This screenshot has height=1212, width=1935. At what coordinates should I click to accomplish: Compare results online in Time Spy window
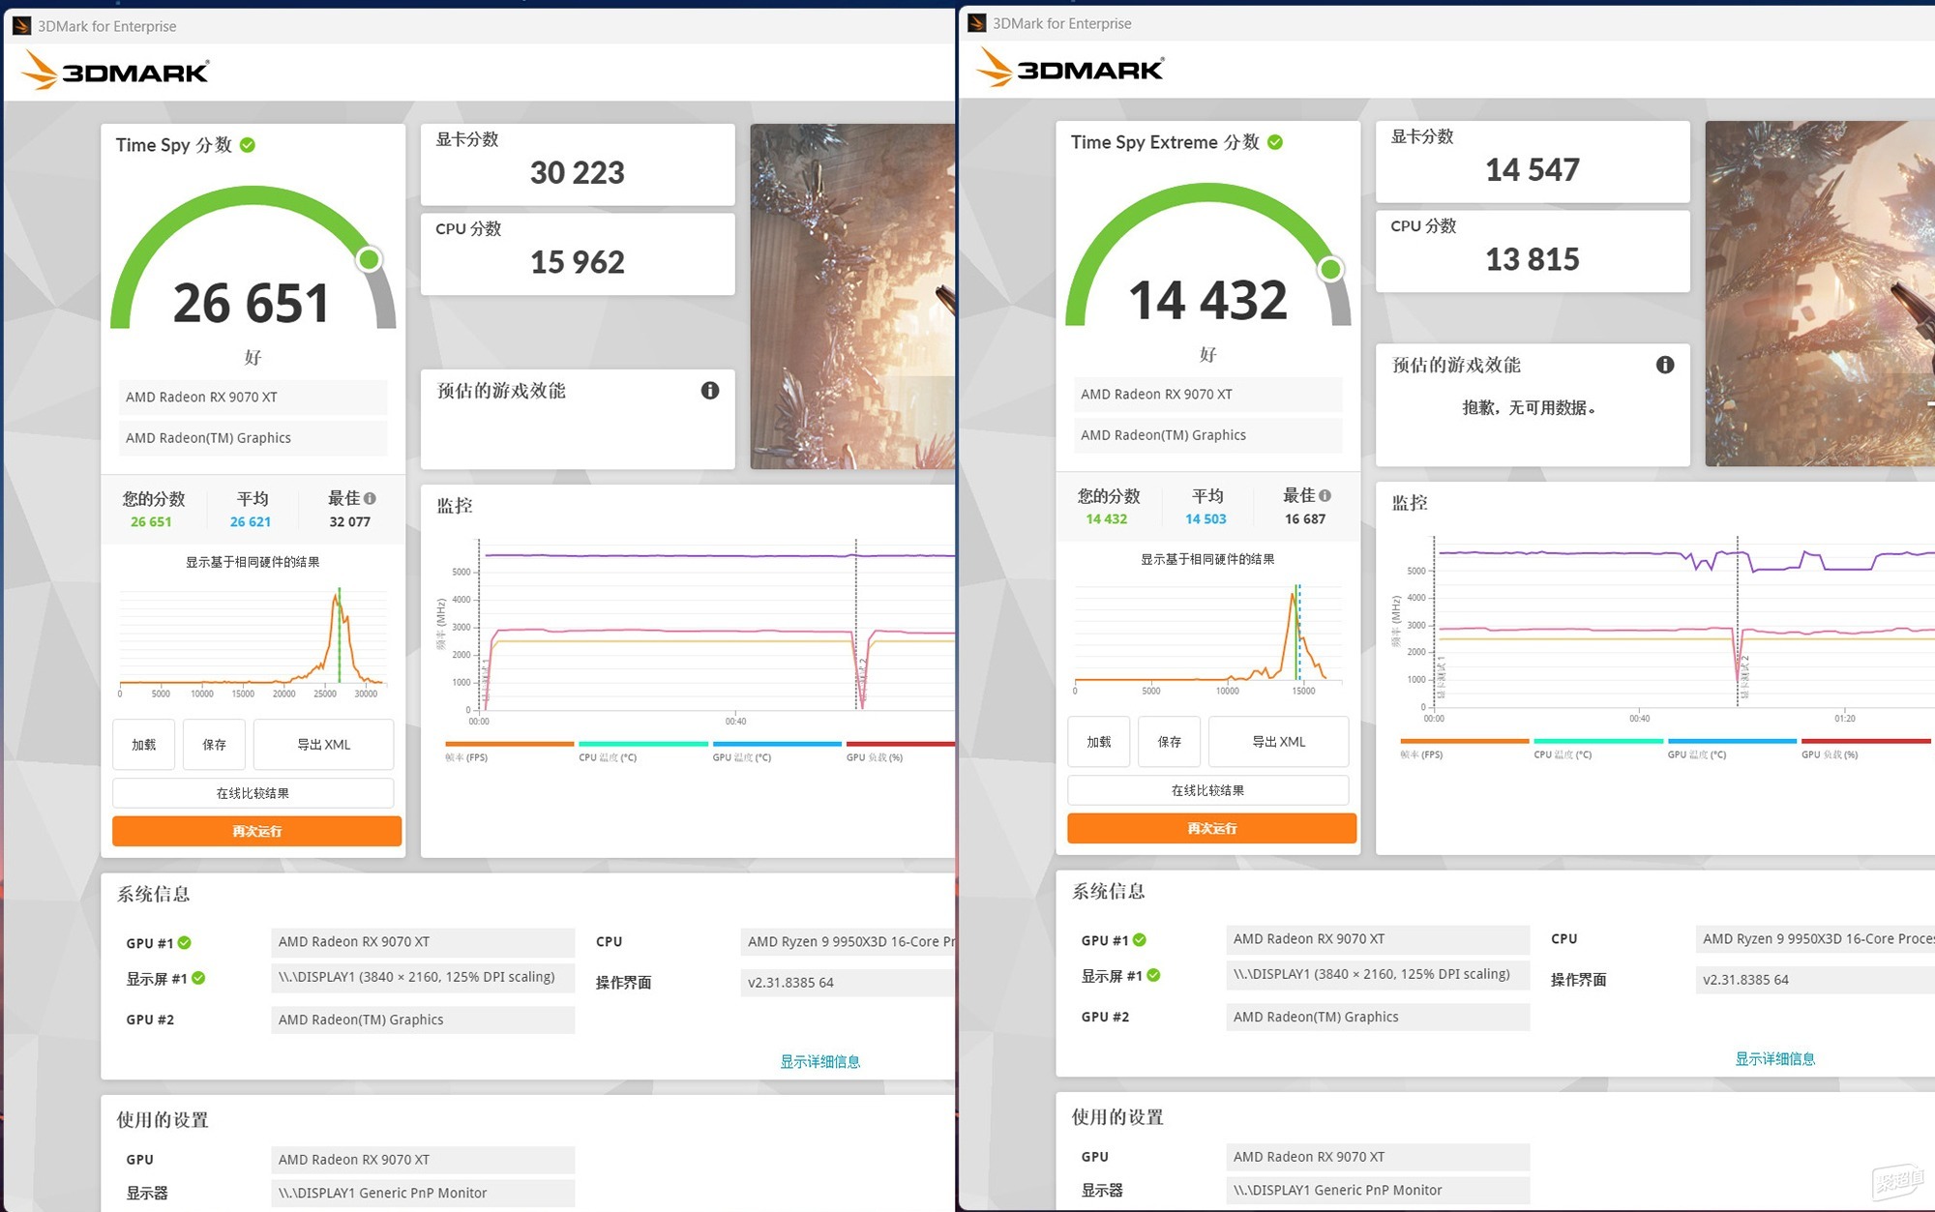[253, 793]
